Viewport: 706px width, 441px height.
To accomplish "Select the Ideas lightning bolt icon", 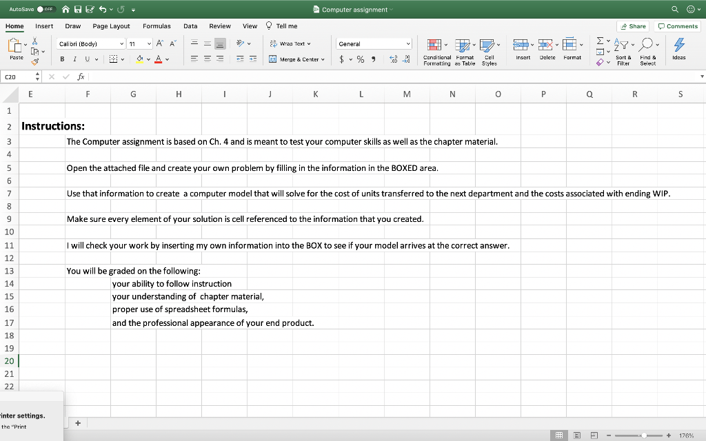I will pos(680,44).
